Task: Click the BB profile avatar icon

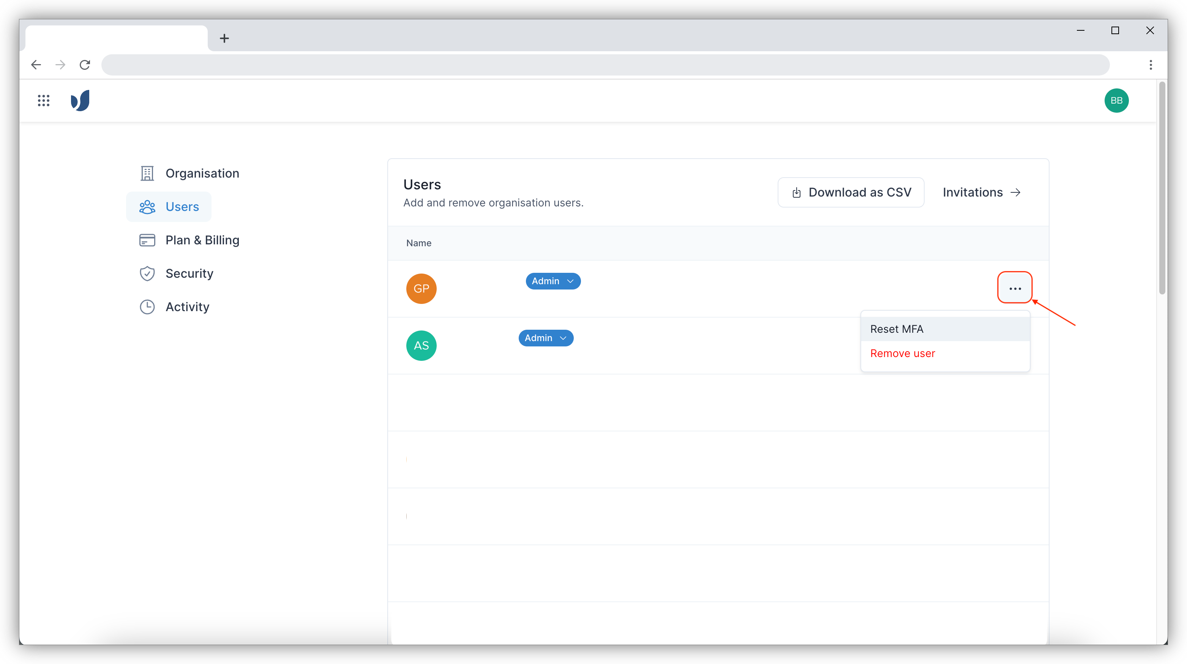Action: click(x=1117, y=100)
